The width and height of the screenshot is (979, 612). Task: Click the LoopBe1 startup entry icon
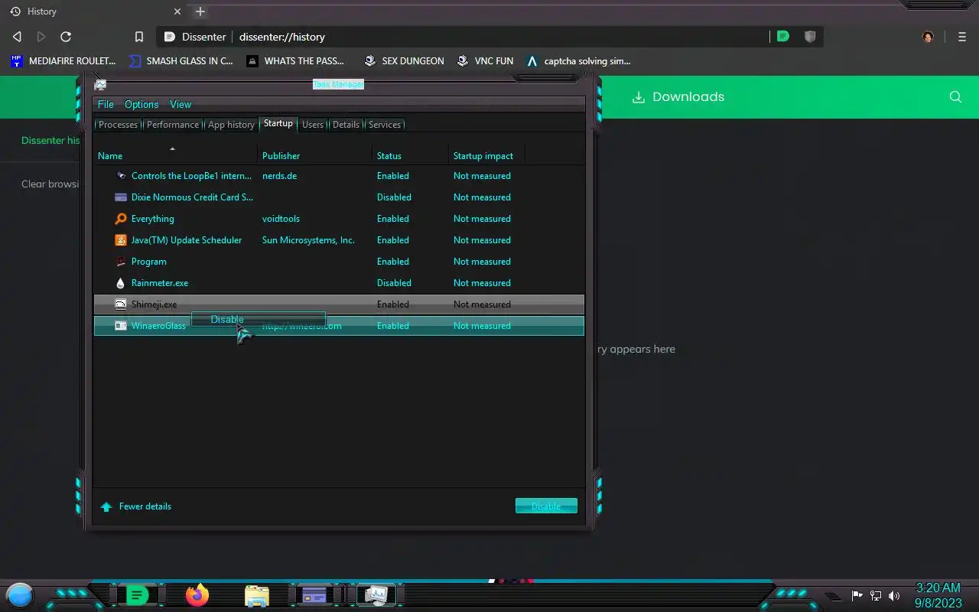tap(121, 176)
